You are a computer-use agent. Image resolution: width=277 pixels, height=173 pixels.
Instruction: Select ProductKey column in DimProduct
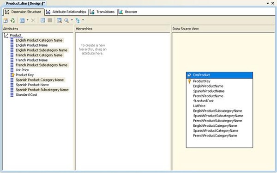tap(202, 81)
